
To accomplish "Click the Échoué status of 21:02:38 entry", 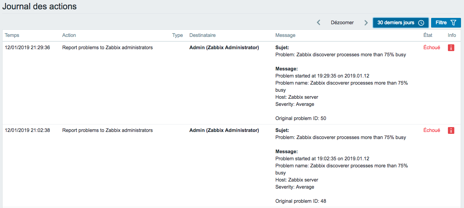I will [x=431, y=130].
